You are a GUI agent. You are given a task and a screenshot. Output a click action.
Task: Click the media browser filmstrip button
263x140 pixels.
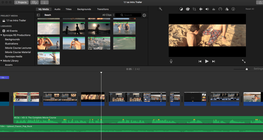tap(34, 2)
